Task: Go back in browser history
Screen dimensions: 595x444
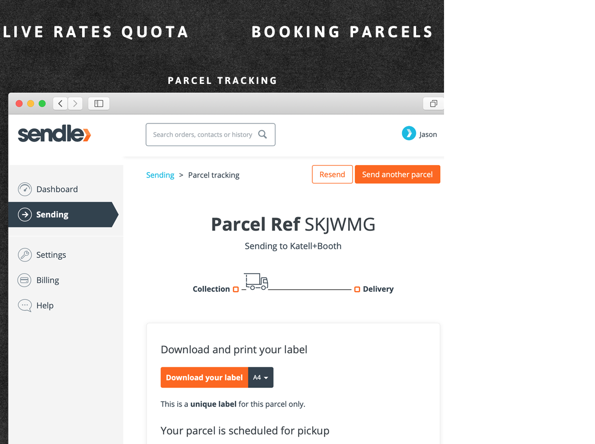Action: [x=60, y=103]
